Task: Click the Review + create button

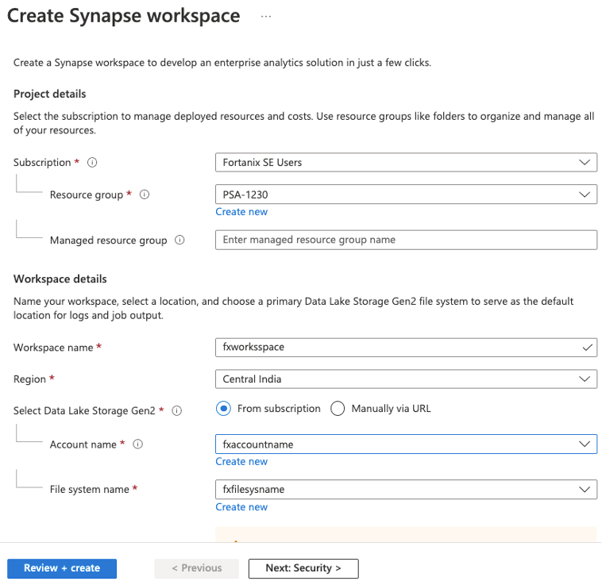Action: [62, 568]
